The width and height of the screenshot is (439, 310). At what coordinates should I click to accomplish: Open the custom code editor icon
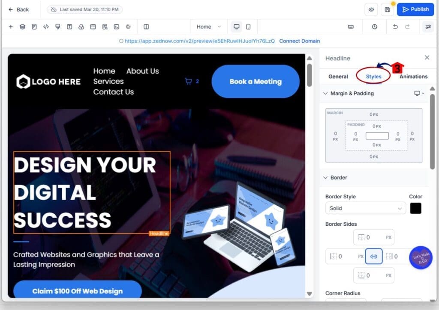[x=46, y=27]
